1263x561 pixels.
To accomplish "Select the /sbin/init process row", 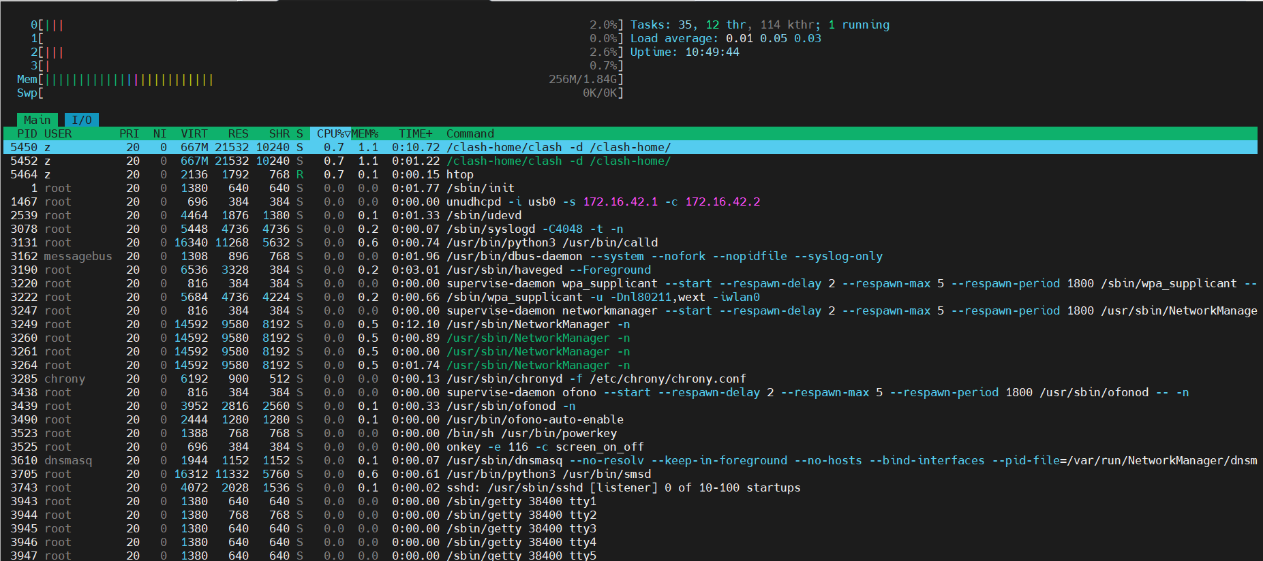I will 630,188.
